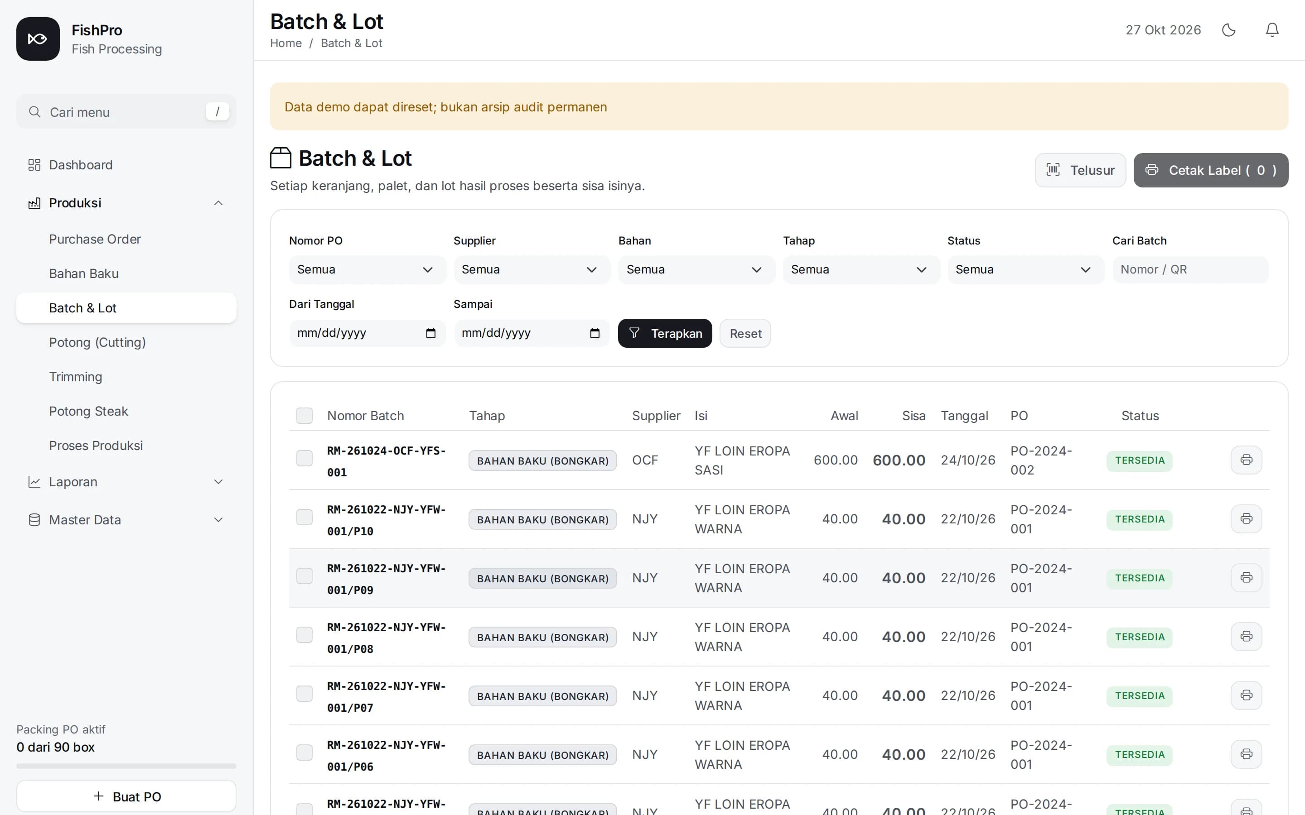Open Purchase Order menu item
This screenshot has height=815, width=1305.
pyautogui.click(x=126, y=240)
